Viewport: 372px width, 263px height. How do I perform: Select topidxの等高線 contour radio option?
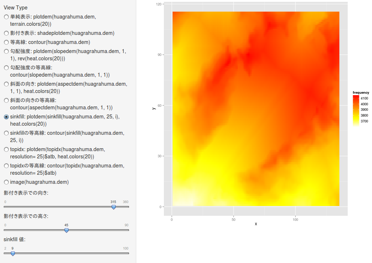click(x=6, y=166)
